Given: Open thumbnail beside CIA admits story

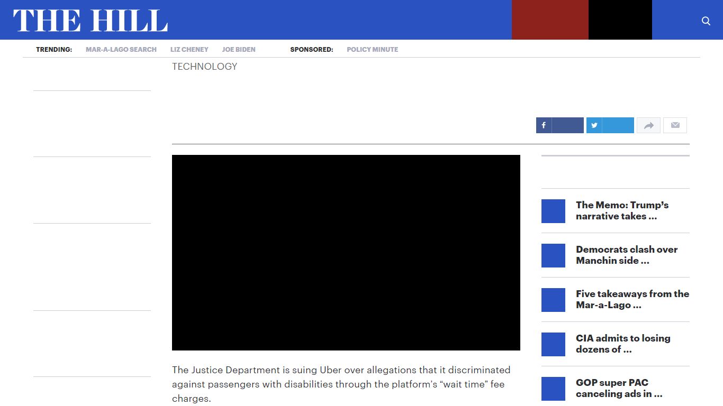Looking at the screenshot, I should (x=553, y=344).
